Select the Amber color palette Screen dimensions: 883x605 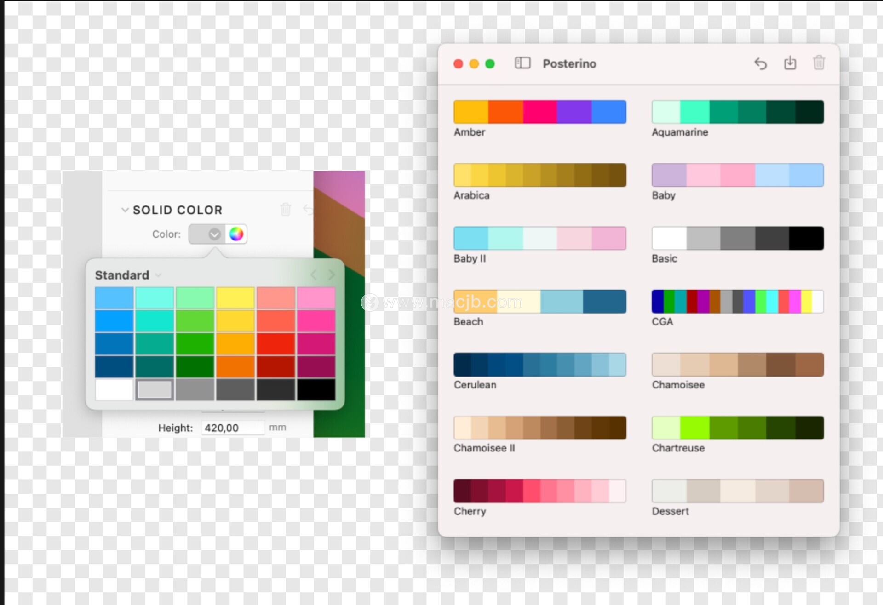(539, 112)
